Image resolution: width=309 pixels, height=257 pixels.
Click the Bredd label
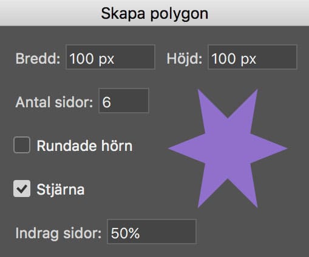point(38,58)
